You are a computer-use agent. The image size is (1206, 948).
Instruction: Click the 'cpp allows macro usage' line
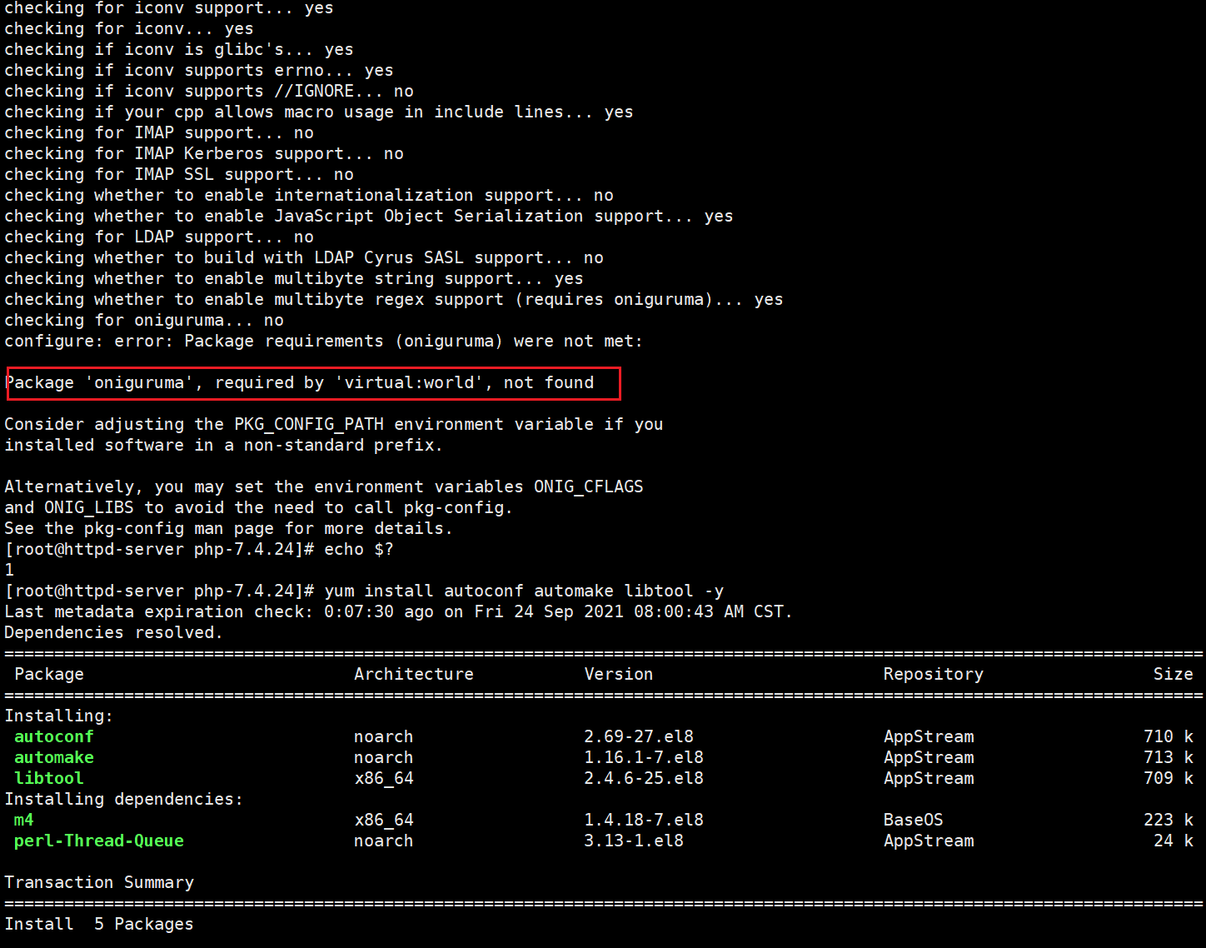coord(319,112)
